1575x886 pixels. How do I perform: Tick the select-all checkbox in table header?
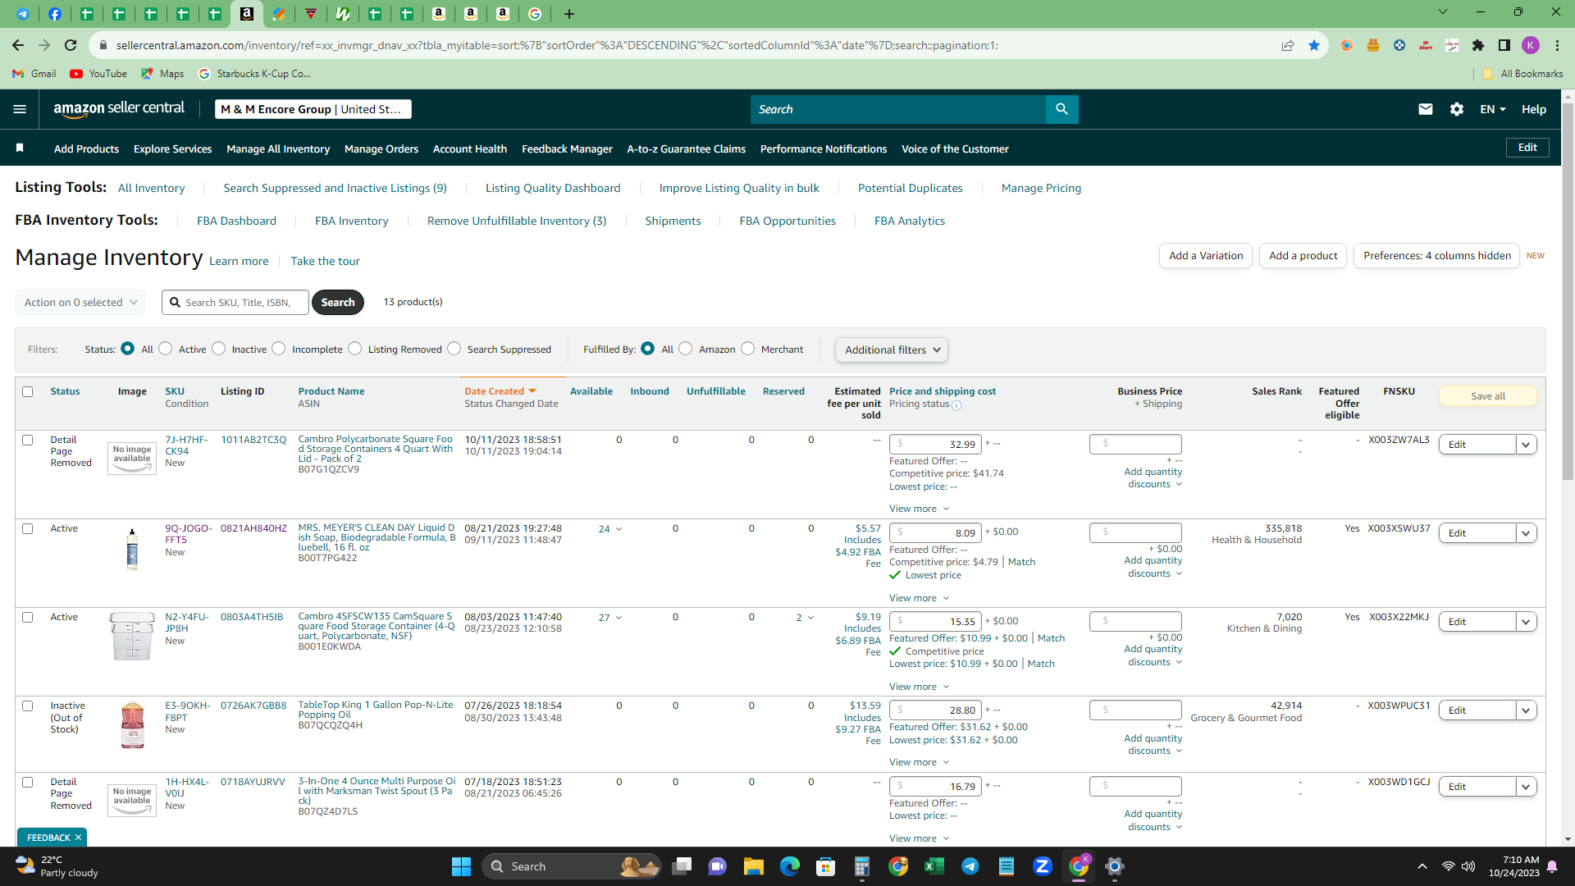tap(28, 392)
